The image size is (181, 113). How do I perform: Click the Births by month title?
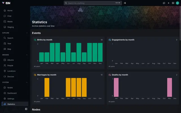point(45,40)
